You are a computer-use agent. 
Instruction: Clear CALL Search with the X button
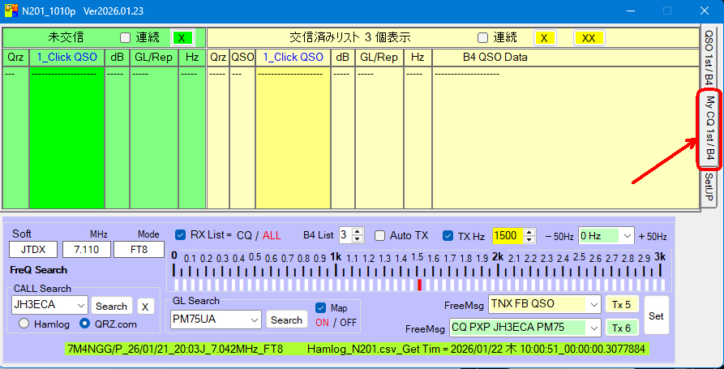pos(144,306)
